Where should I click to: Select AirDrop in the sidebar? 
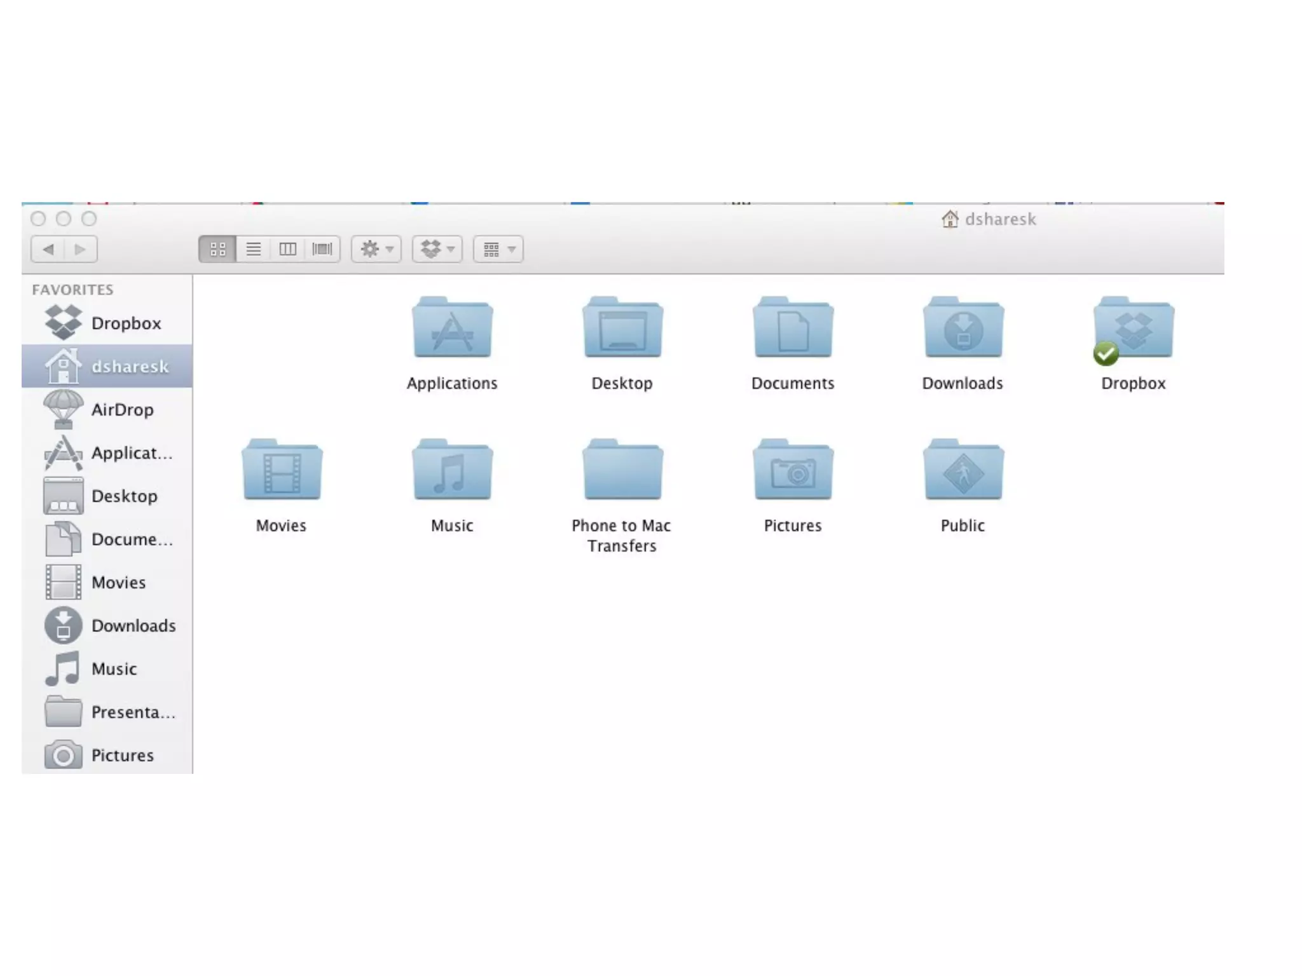(x=121, y=410)
